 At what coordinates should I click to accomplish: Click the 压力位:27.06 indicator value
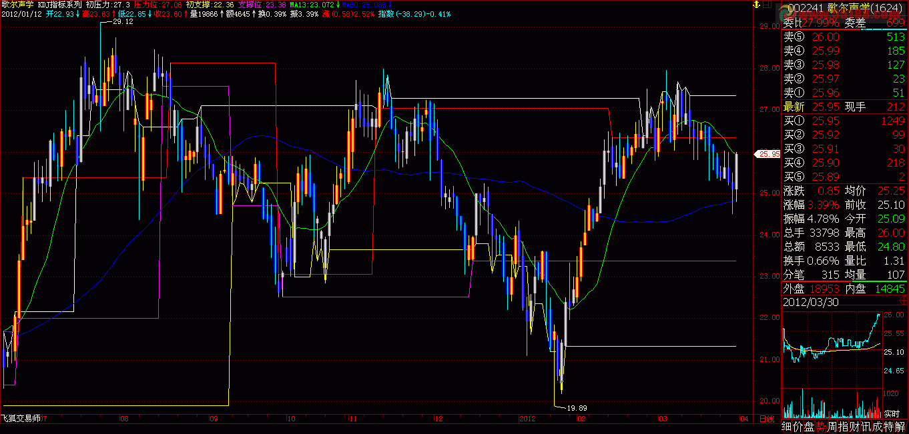pos(156,5)
